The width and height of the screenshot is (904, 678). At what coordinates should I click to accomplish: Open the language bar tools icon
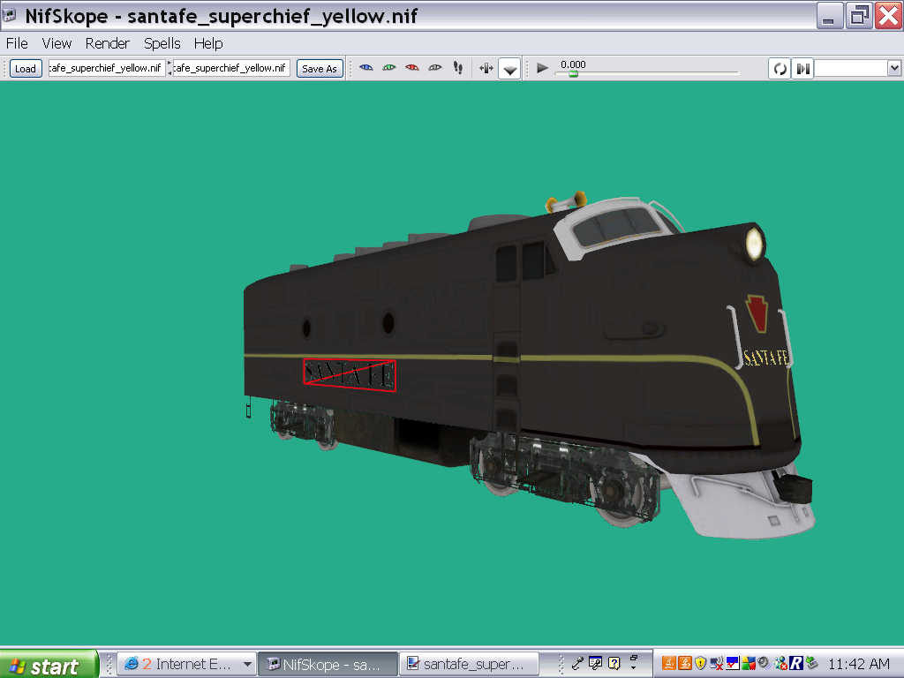click(596, 664)
